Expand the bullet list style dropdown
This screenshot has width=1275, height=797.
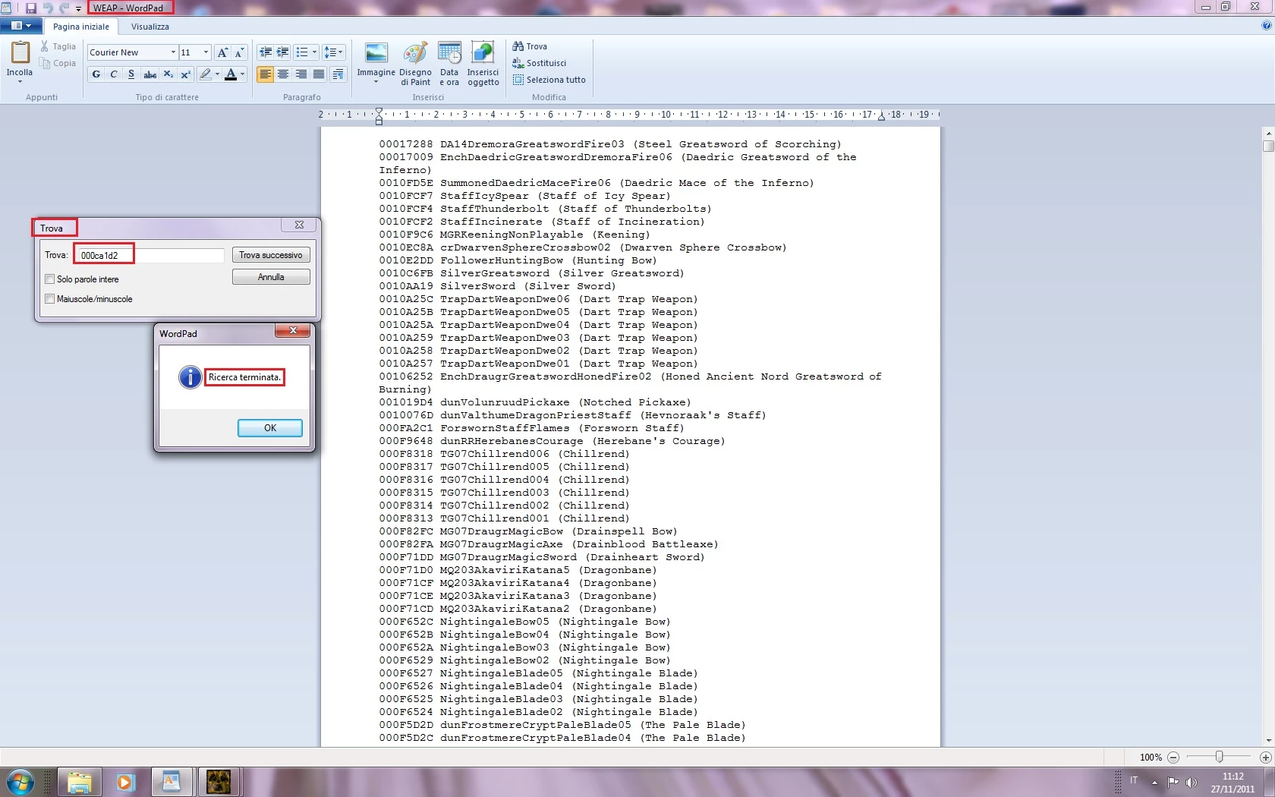coord(314,52)
